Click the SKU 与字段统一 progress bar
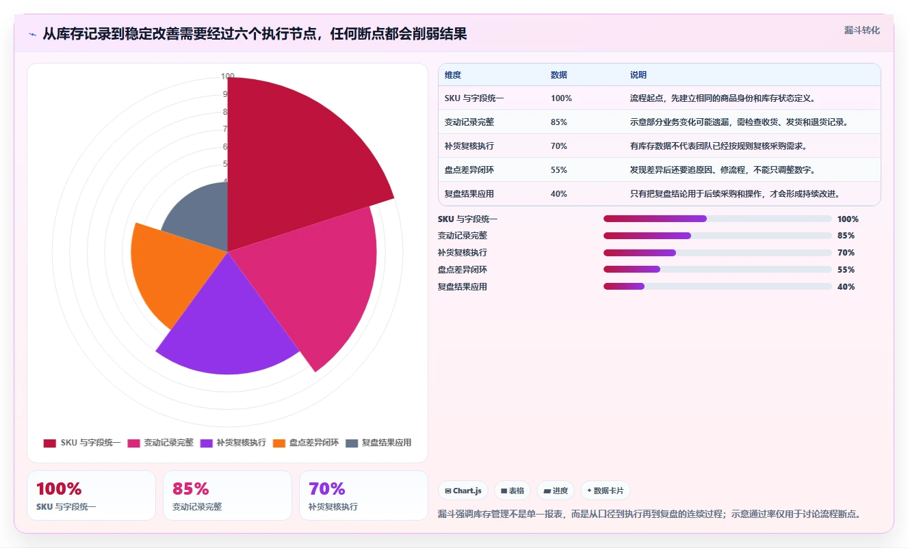The image size is (908, 548). click(x=718, y=219)
